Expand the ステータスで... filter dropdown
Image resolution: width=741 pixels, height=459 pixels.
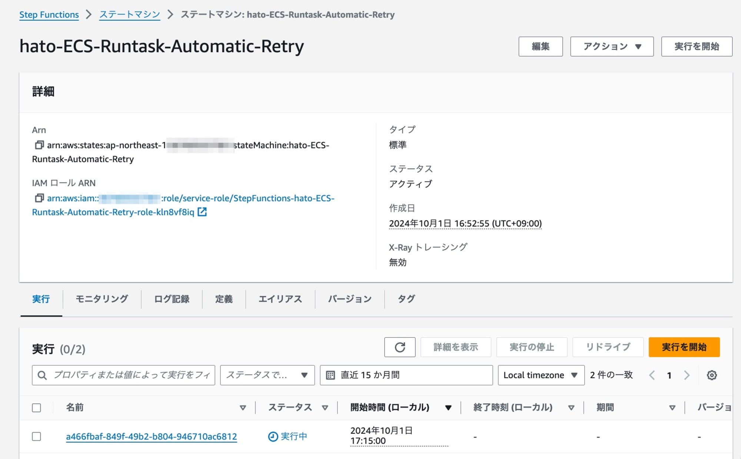click(267, 375)
